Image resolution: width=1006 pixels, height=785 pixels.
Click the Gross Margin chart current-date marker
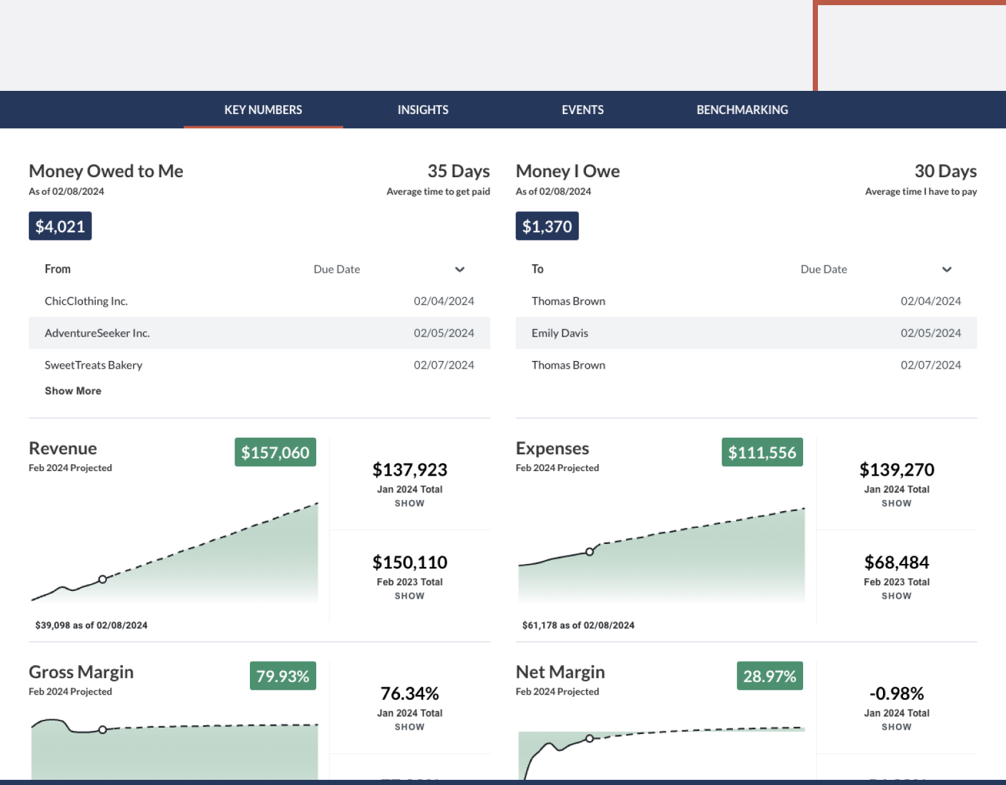pos(102,730)
